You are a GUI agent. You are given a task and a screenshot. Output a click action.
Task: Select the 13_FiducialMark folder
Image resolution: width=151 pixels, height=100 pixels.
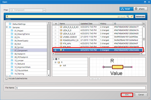pyautogui.click(x=21, y=70)
